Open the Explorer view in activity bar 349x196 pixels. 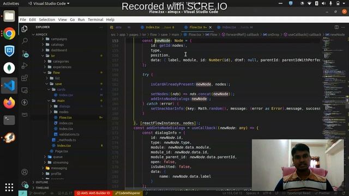click(x=25, y=29)
